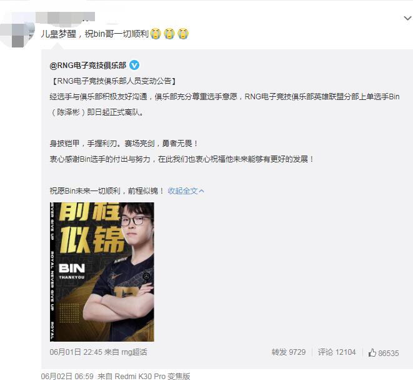Click the first crying emoji
Screen dimensions: 413x391
(156, 34)
